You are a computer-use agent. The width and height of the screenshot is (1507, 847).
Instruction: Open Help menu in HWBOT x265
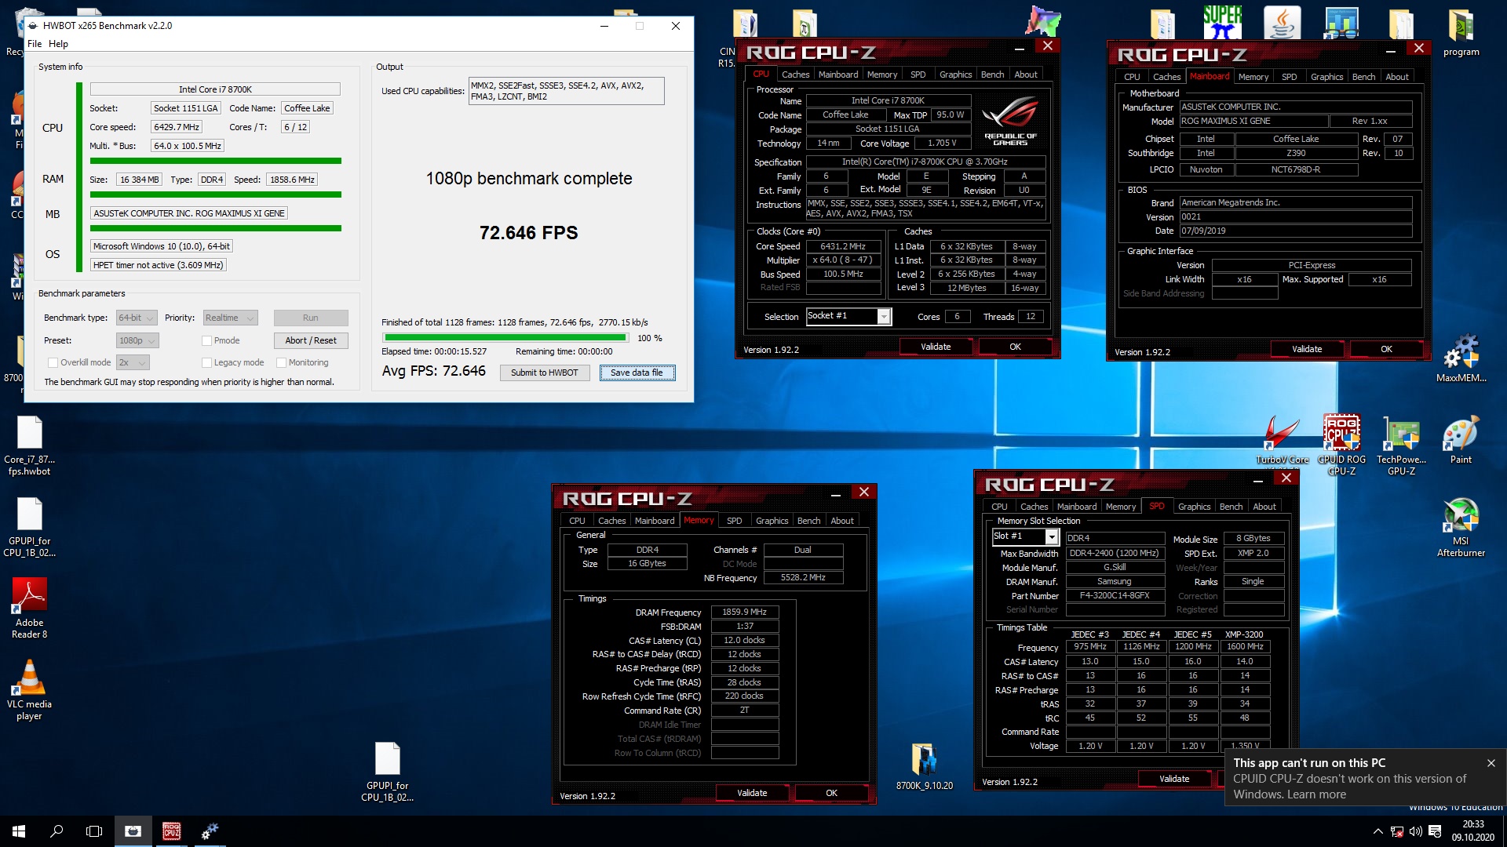[58, 44]
